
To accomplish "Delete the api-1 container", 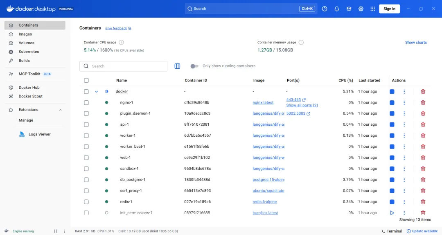I will tap(423, 124).
